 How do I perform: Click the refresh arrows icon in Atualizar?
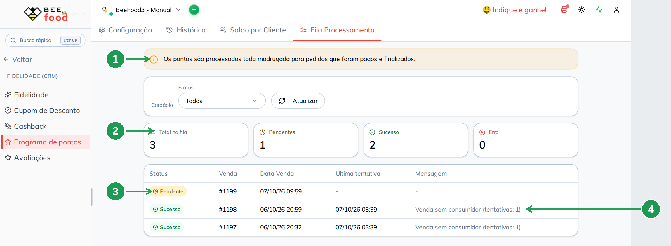click(282, 101)
